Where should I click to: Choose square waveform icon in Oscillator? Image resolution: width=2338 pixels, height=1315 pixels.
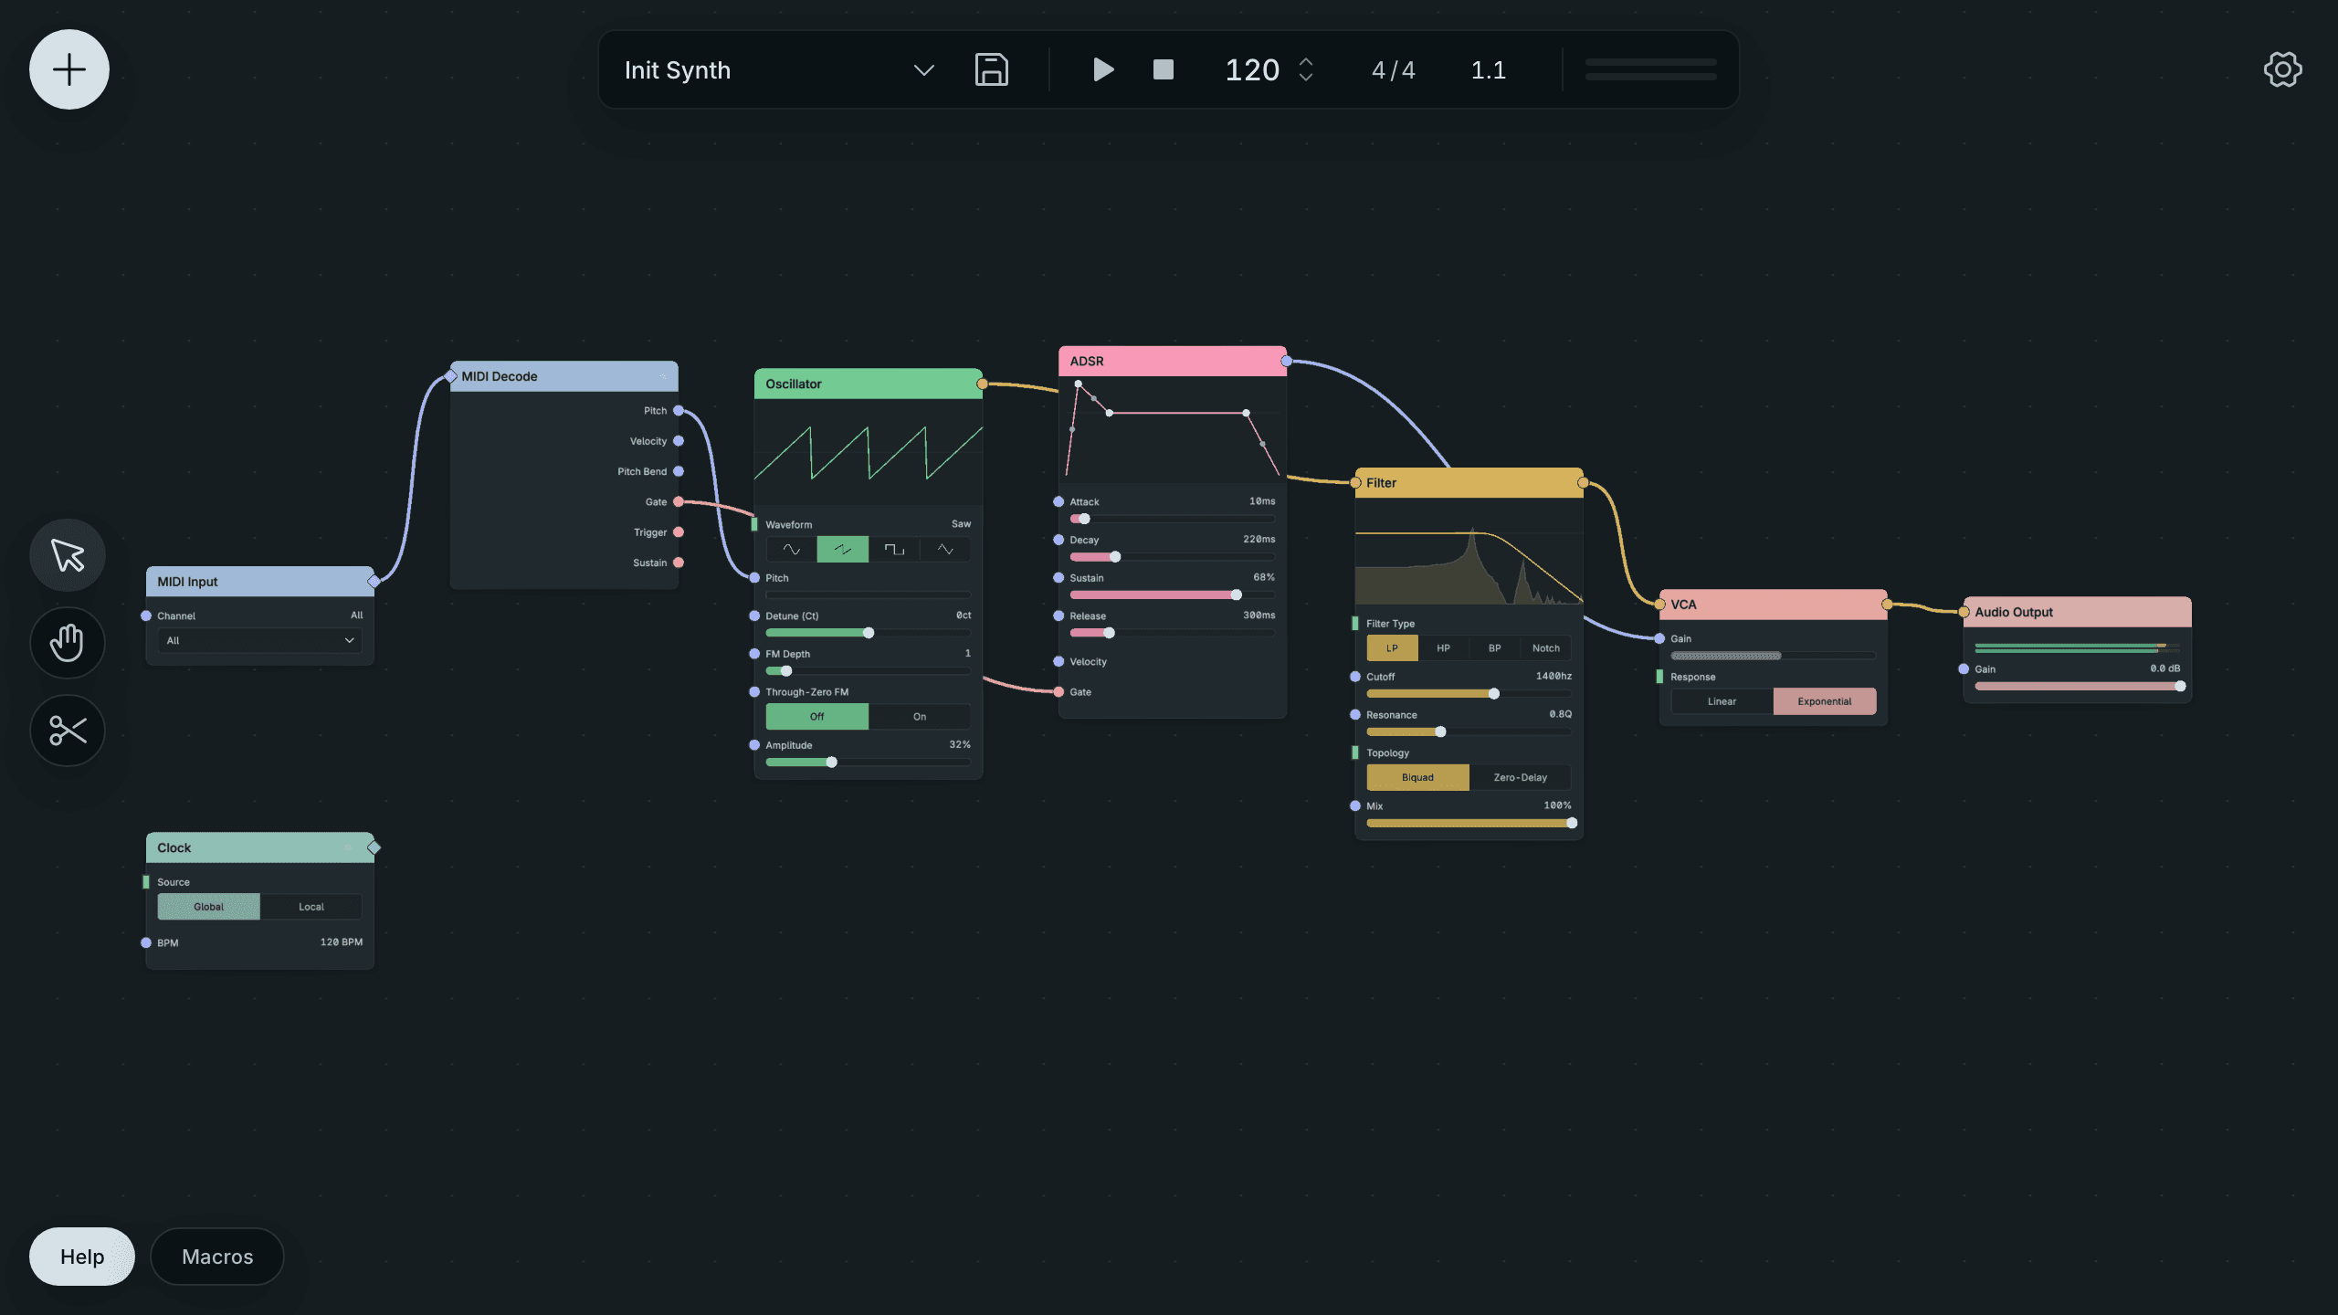(894, 550)
